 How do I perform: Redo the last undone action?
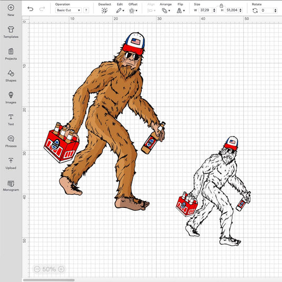(x=42, y=9)
